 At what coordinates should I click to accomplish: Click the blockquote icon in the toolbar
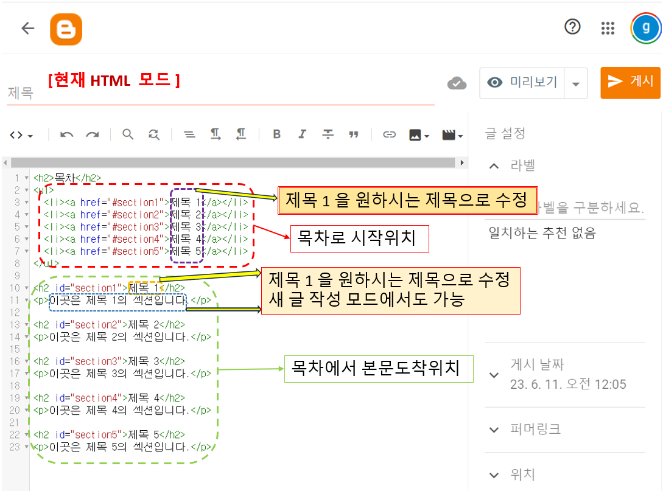click(x=354, y=134)
